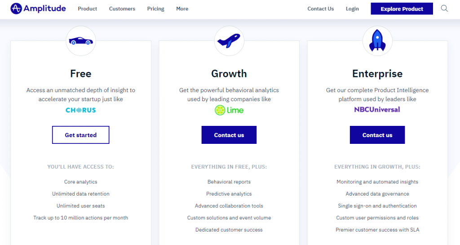The height and width of the screenshot is (245, 460).
Task: Click the car icon above Free plan
Action: click(x=81, y=41)
